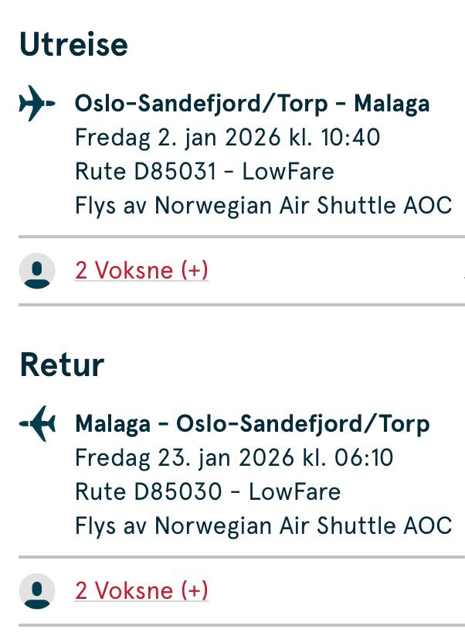465x636 pixels.
Task: Click the 06:10 return departure time
Action: point(363,458)
